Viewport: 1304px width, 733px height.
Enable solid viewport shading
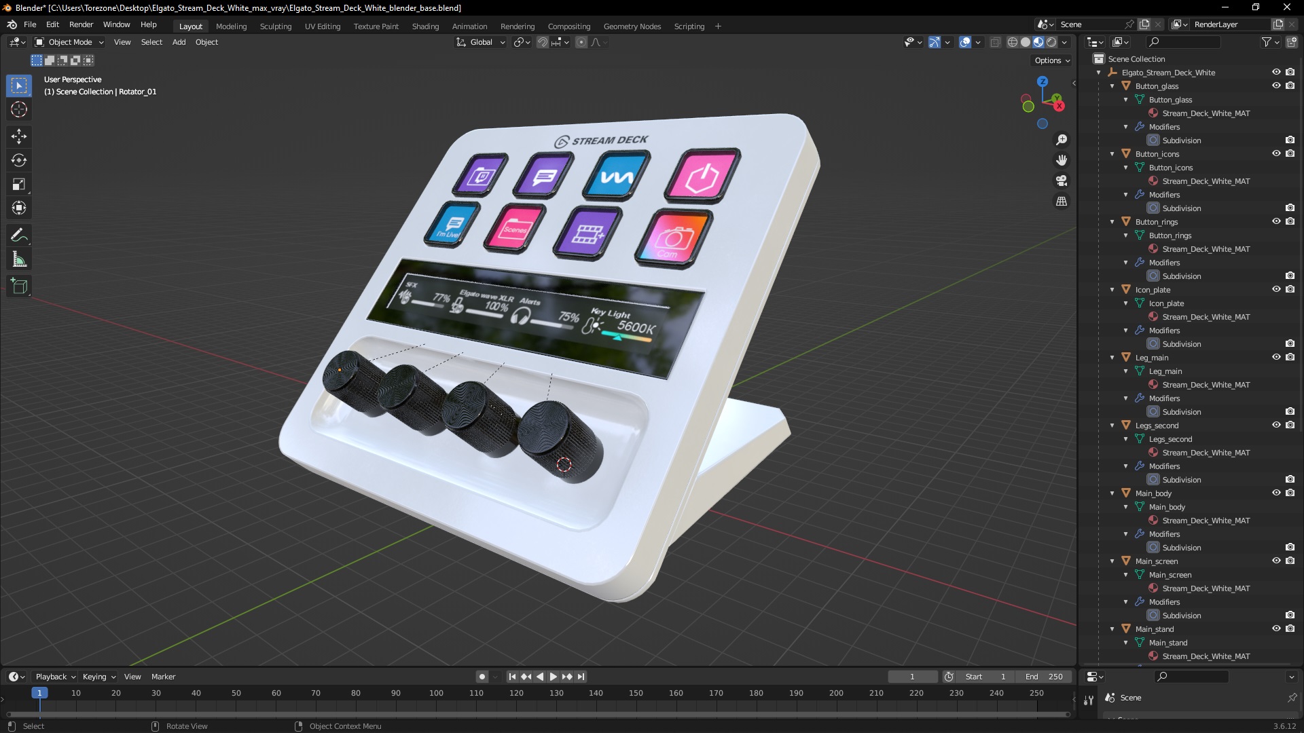(1026, 42)
